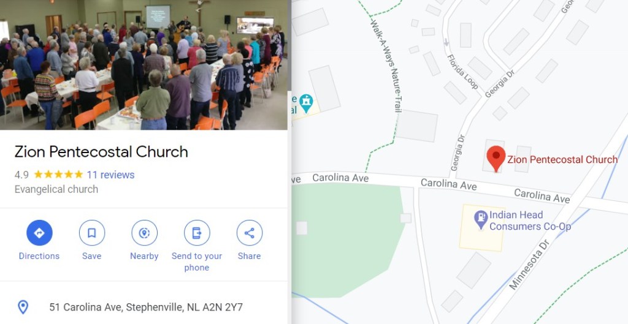This screenshot has height=324, width=628.
Task: Share this location via the share icon
Action: pyautogui.click(x=249, y=233)
